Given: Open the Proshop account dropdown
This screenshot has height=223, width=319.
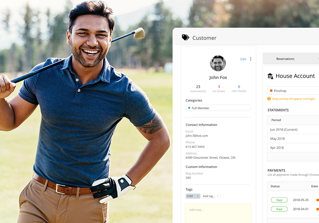Looking at the screenshot, I should (293, 90).
